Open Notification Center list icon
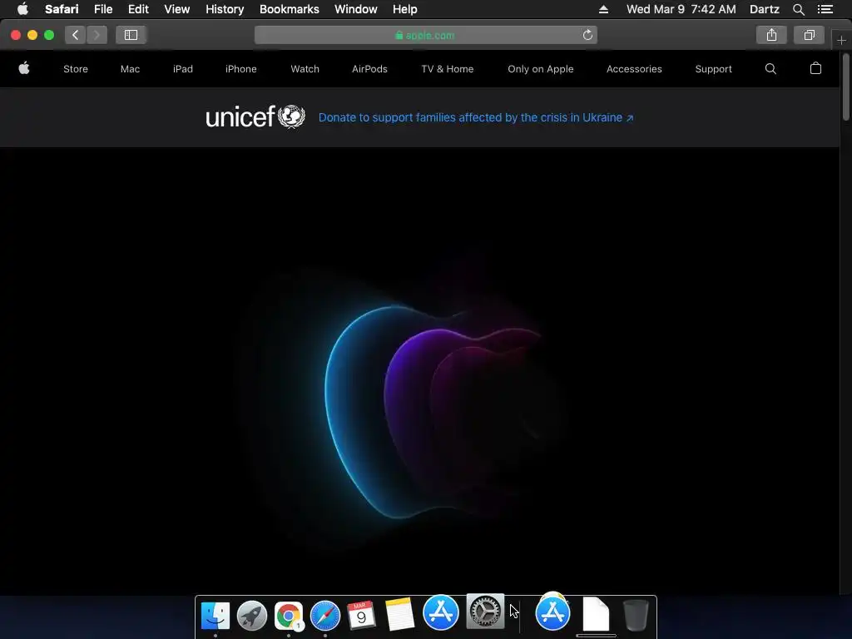The width and height of the screenshot is (852, 639). (x=825, y=9)
